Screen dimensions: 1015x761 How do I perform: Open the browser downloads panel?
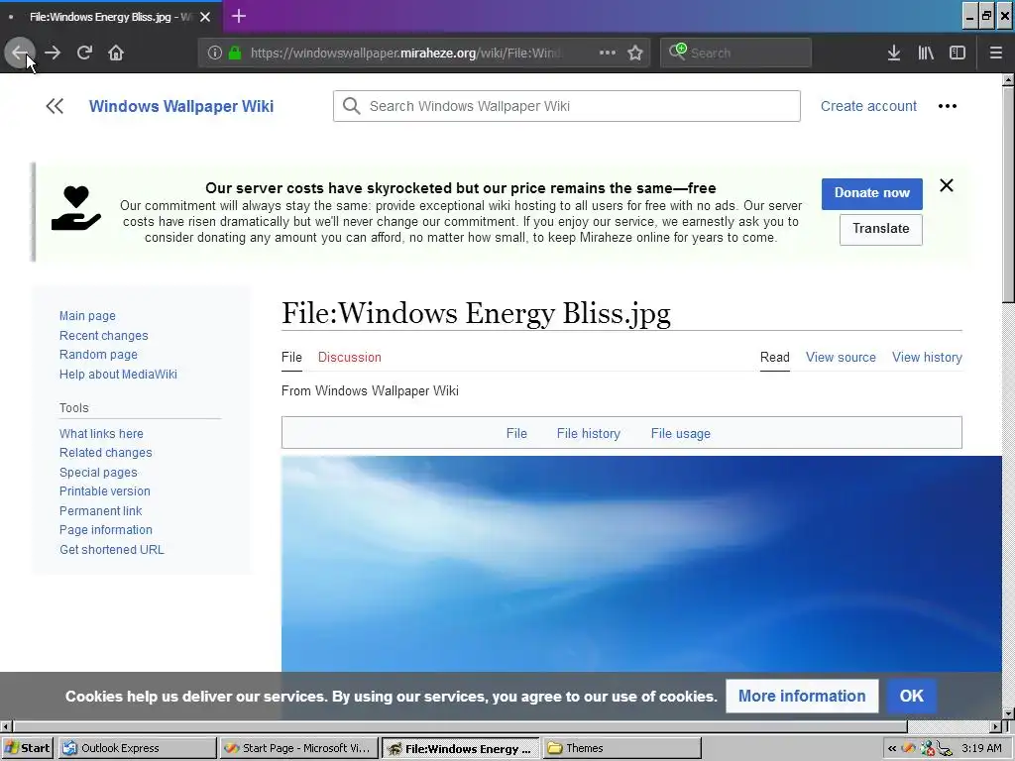click(x=893, y=53)
